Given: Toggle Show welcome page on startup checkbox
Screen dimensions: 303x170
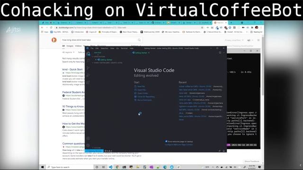Looking at the screenshot, I should (x=166, y=142).
